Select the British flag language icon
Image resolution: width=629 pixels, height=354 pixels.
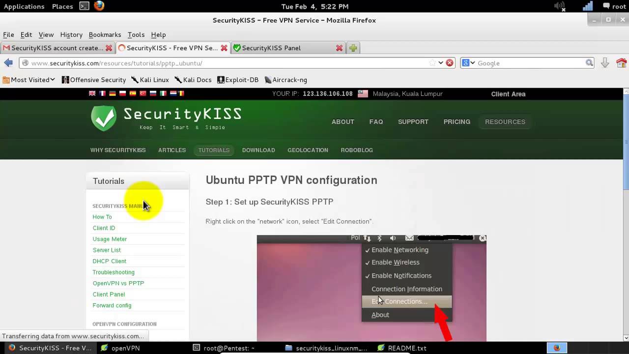click(92, 93)
